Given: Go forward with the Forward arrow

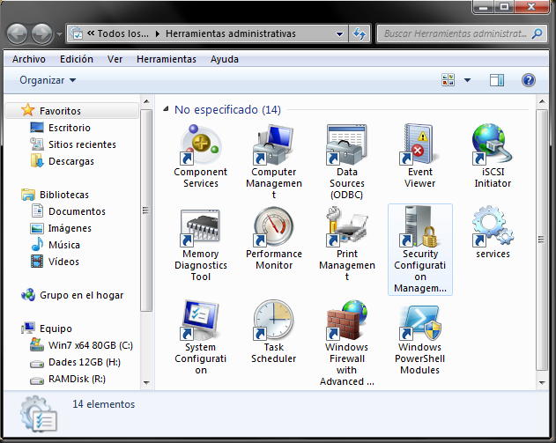Looking at the screenshot, I should tap(41, 34).
